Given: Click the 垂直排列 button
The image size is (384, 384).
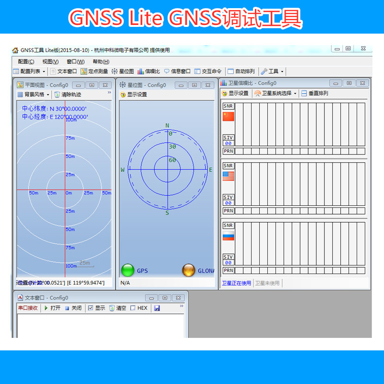Looking at the screenshot, I should click(x=315, y=93).
